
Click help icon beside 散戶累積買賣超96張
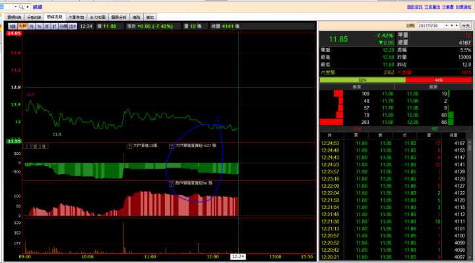172,184
